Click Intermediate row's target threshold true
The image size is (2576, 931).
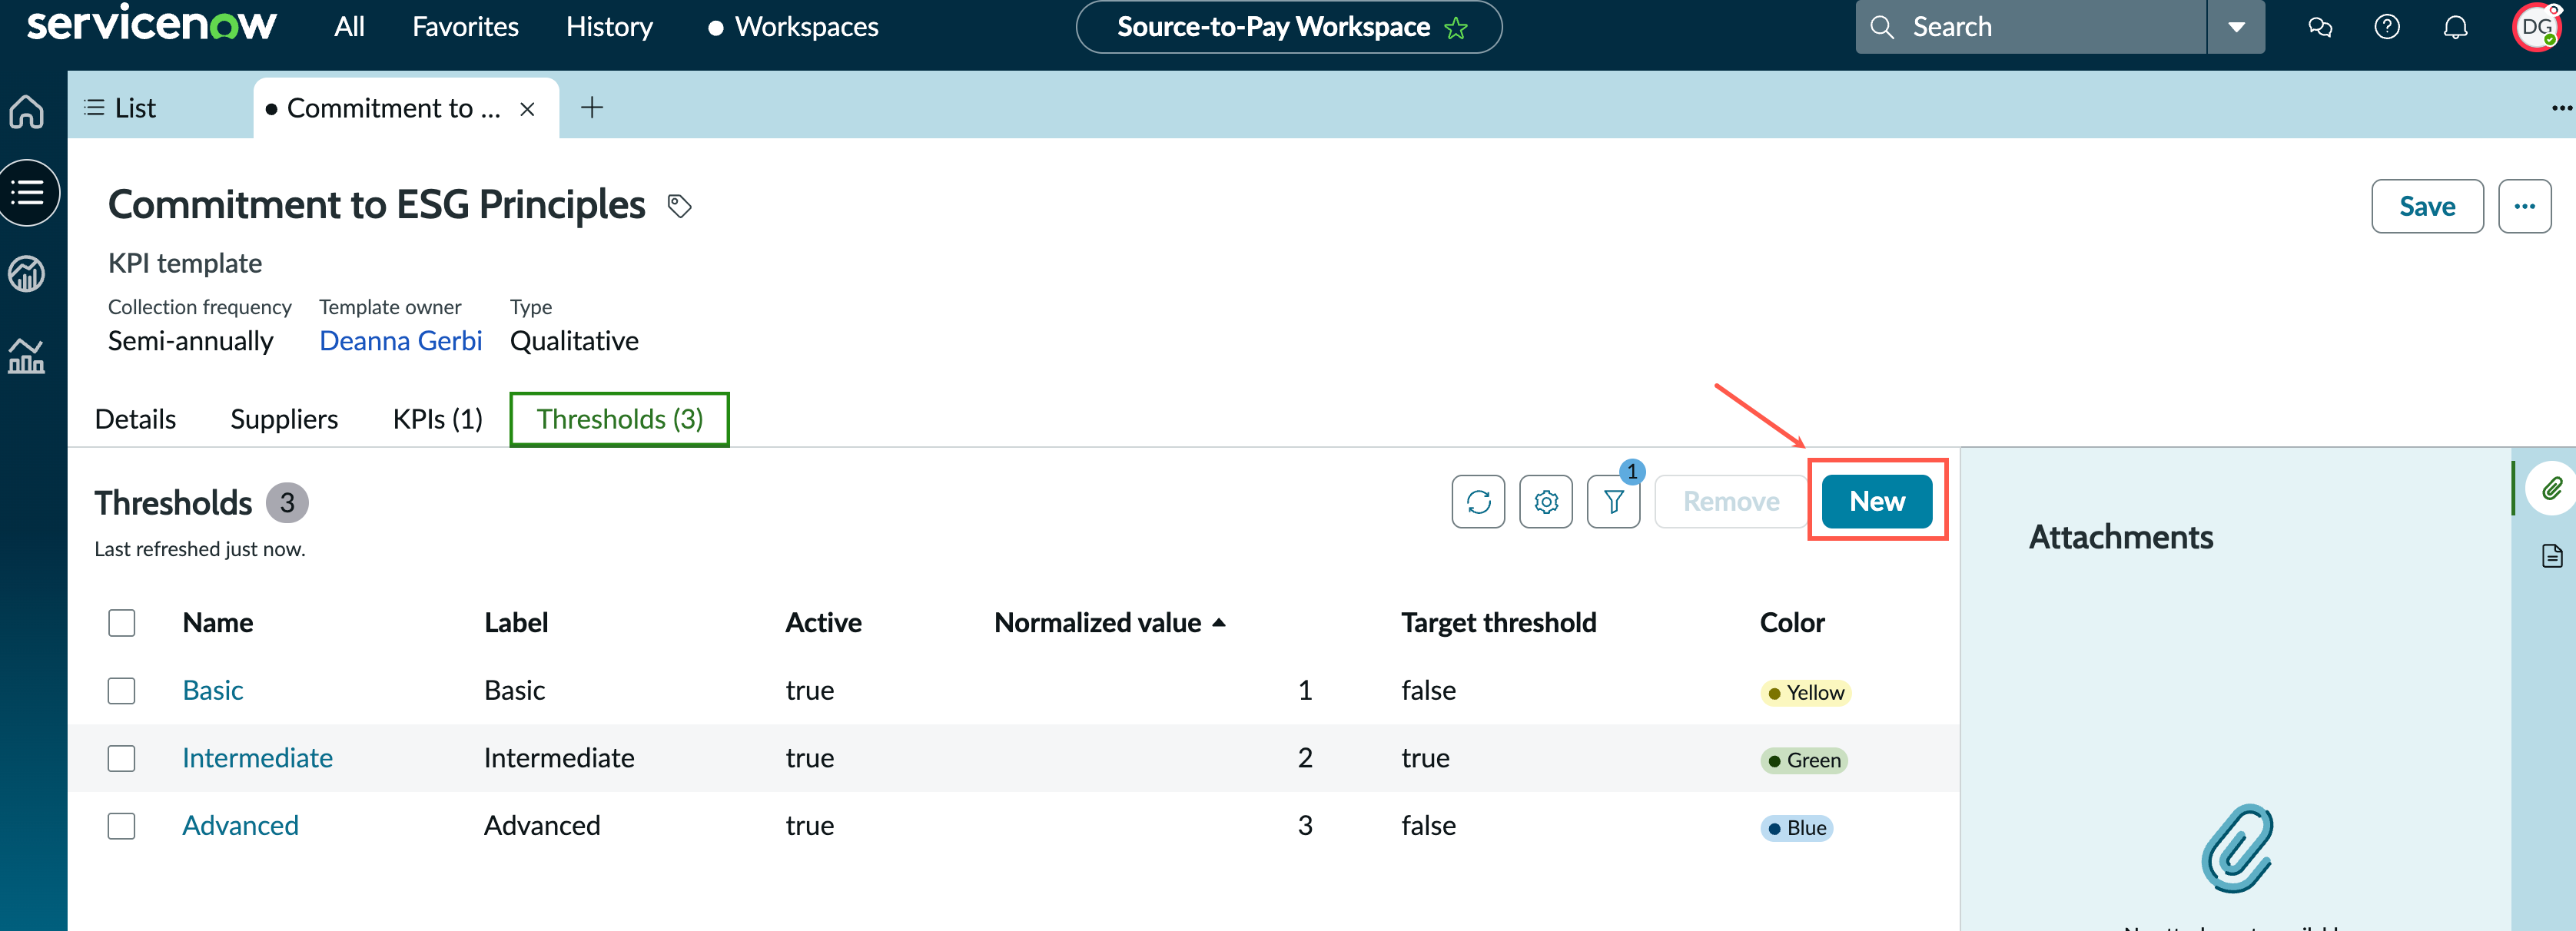[x=1425, y=759]
